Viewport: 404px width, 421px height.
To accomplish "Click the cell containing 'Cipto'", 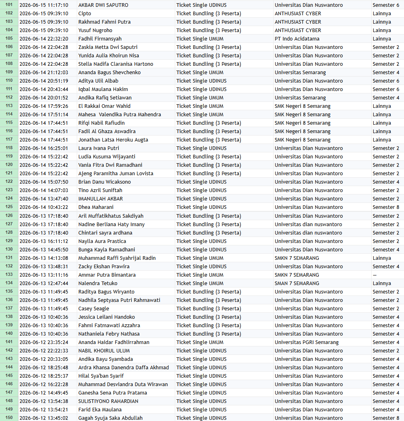I will (126, 13).
